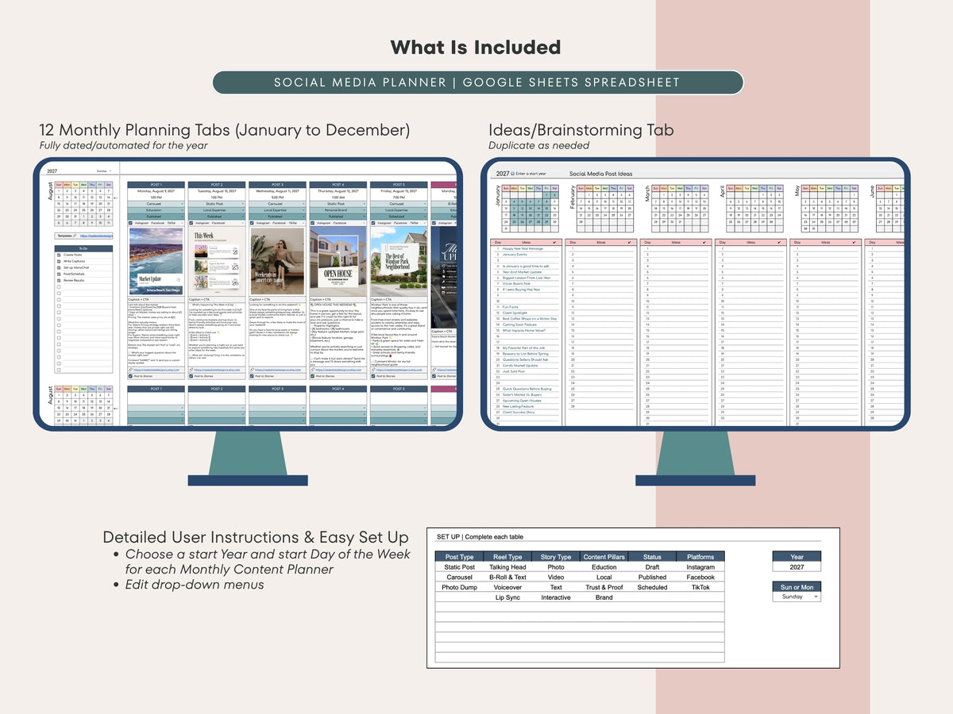Open Sunday dropdown under Sun or Mon
The height and width of the screenshot is (714, 953).
[x=797, y=597]
